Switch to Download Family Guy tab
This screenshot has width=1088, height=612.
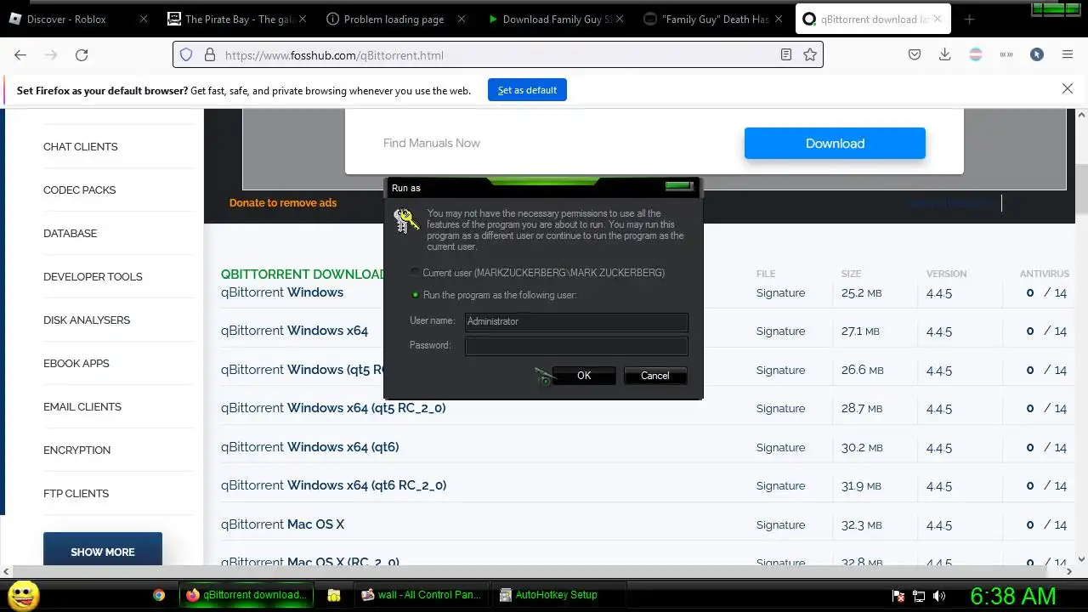(553, 19)
